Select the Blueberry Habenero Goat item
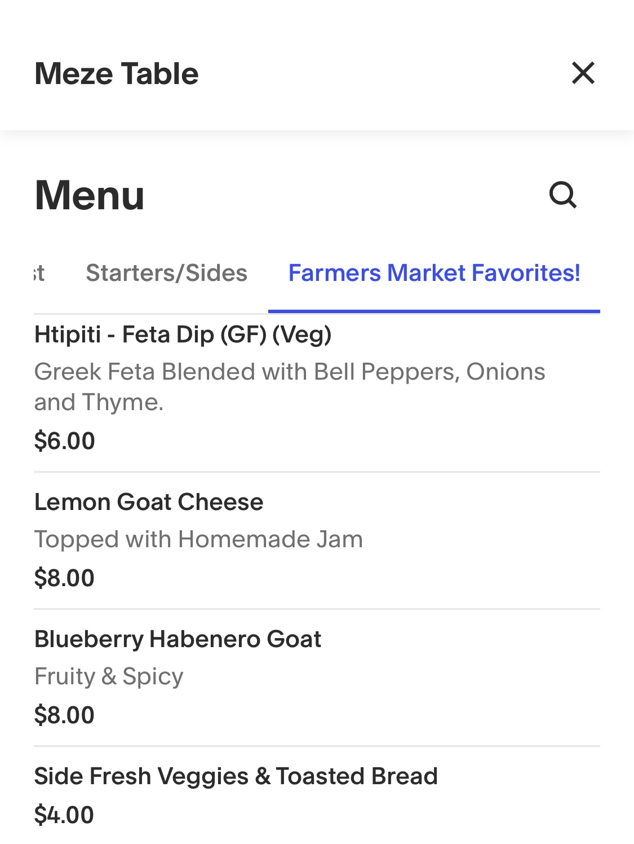 click(x=178, y=639)
